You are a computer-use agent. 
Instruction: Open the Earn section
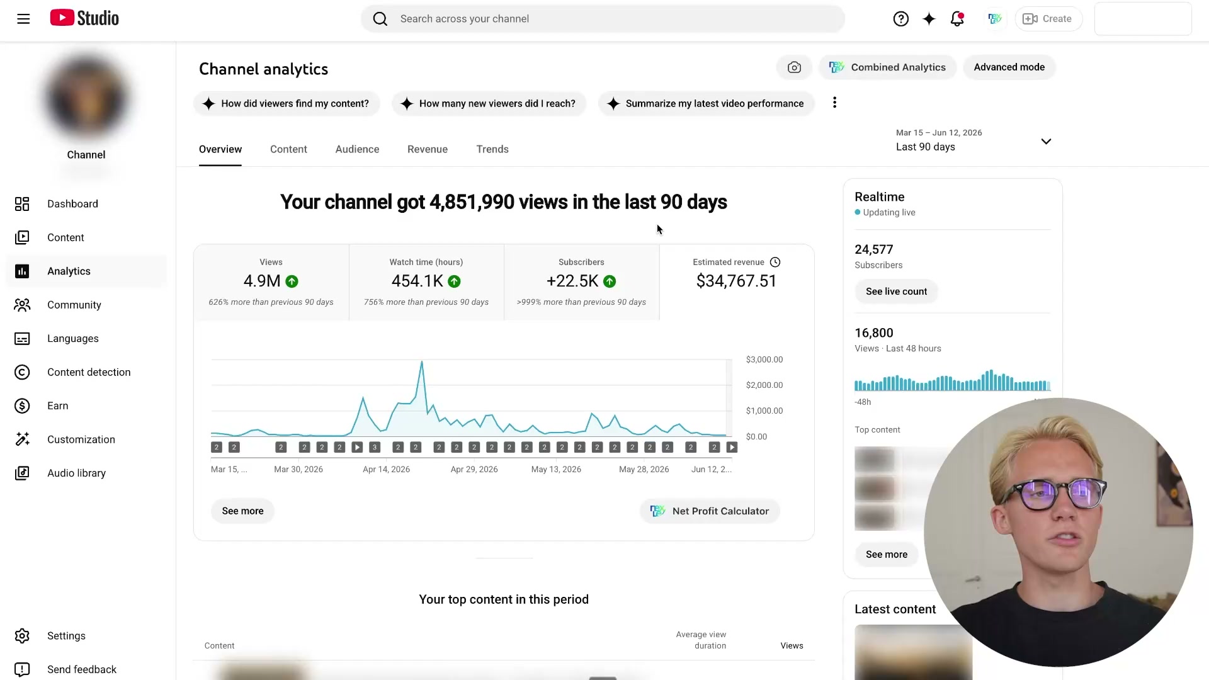tap(86, 406)
